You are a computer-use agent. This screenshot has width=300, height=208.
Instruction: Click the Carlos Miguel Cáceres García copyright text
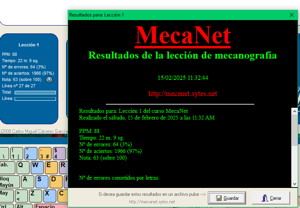(x=34, y=131)
